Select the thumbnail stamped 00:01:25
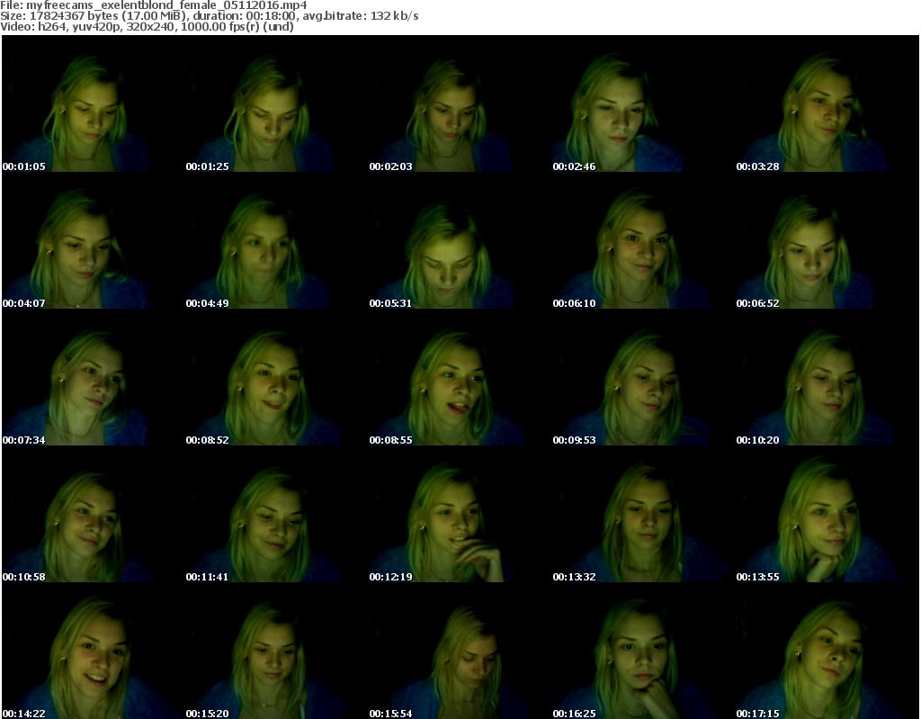Screen dimensions: 921x719 click(277, 104)
